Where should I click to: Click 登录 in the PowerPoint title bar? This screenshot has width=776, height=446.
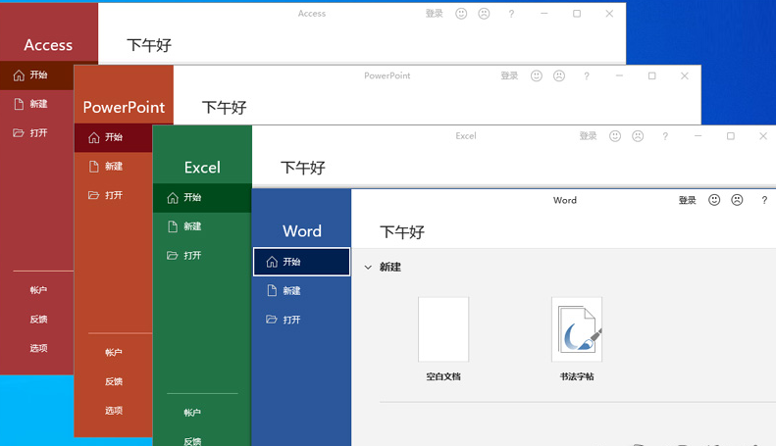click(509, 75)
